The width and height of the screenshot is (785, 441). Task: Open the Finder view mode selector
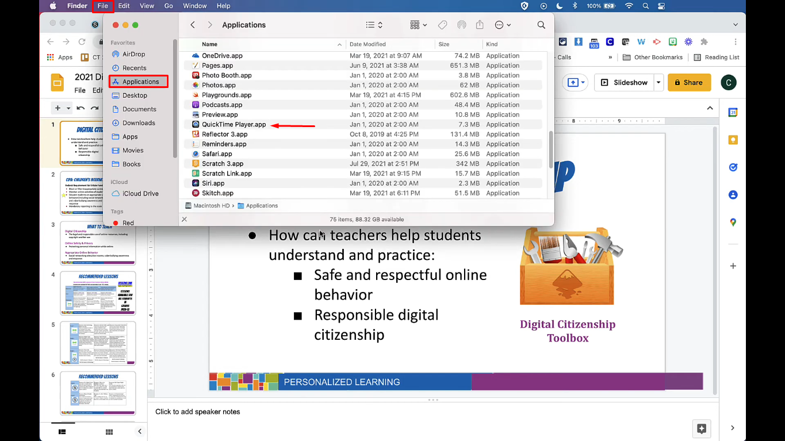coord(374,25)
